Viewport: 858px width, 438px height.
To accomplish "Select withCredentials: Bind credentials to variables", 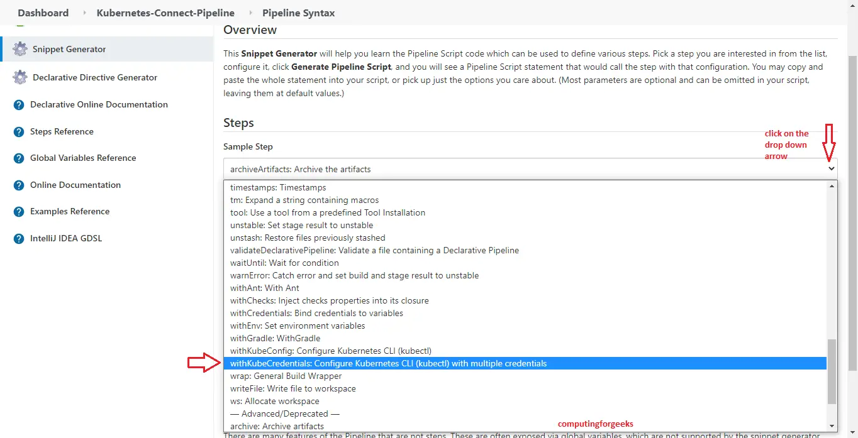I will point(316,313).
